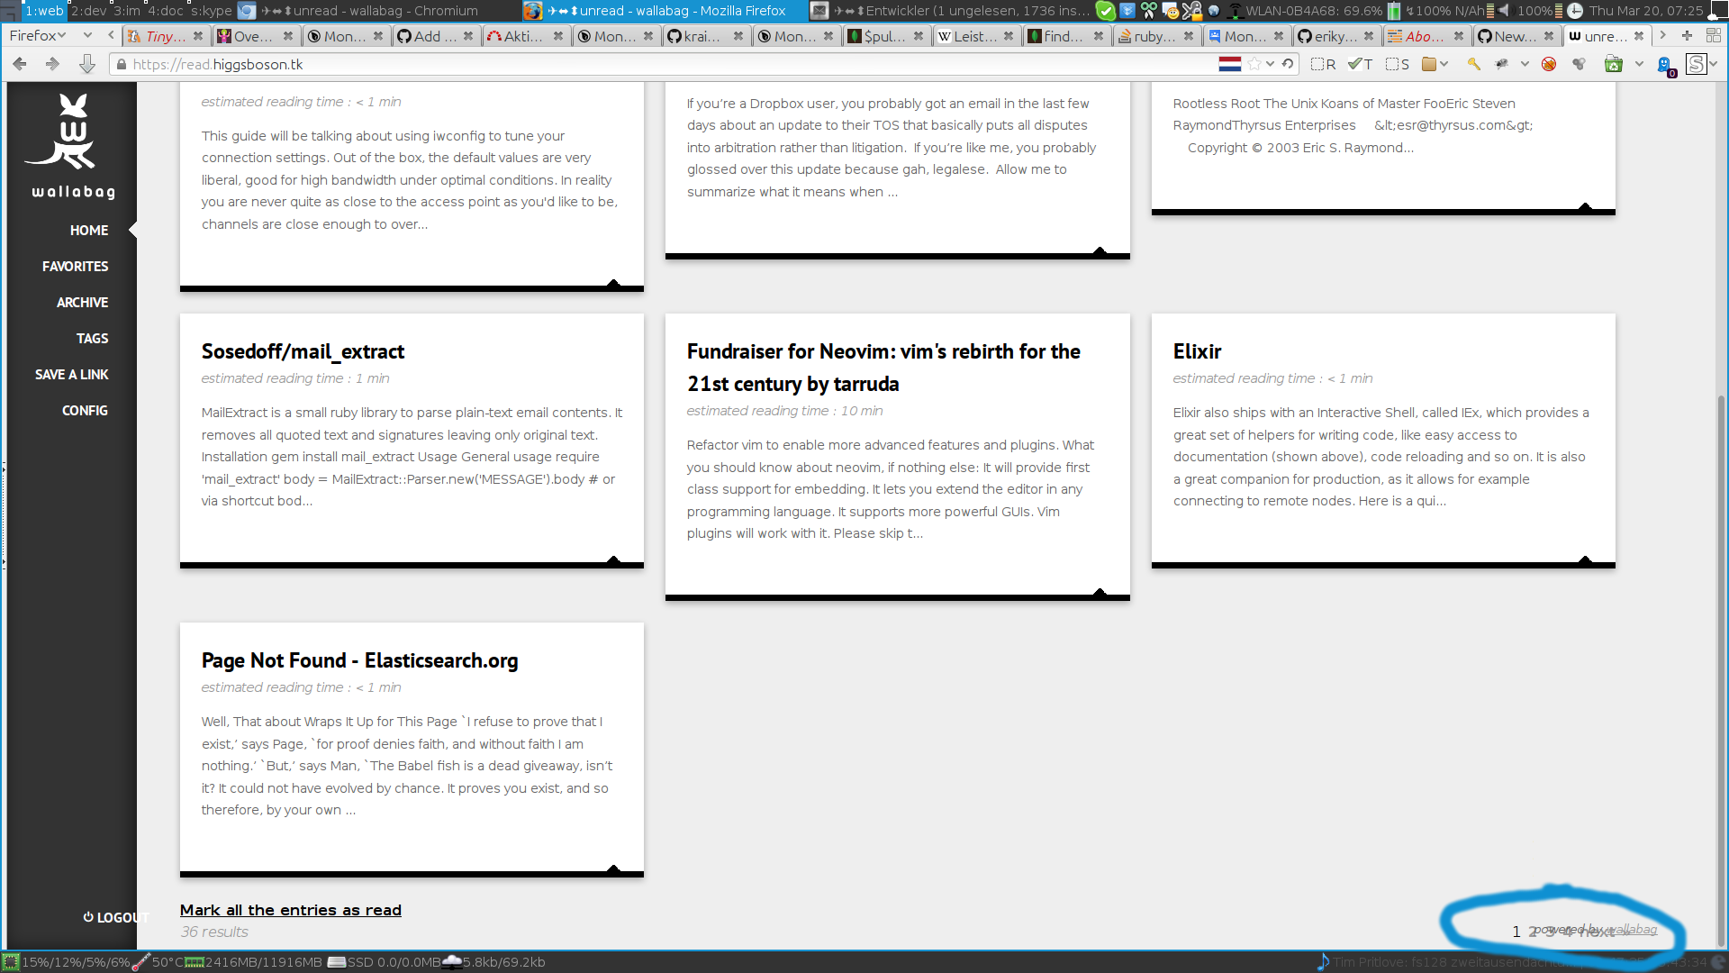Click the clock icon in the system bar

point(1575,11)
